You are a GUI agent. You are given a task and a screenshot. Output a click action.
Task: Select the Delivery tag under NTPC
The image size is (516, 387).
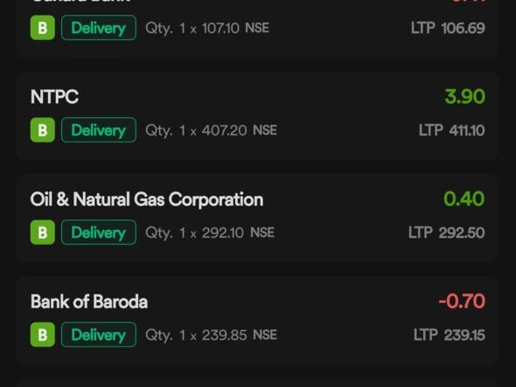pos(99,130)
